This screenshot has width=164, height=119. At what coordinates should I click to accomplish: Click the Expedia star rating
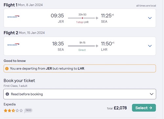click(x=13, y=110)
